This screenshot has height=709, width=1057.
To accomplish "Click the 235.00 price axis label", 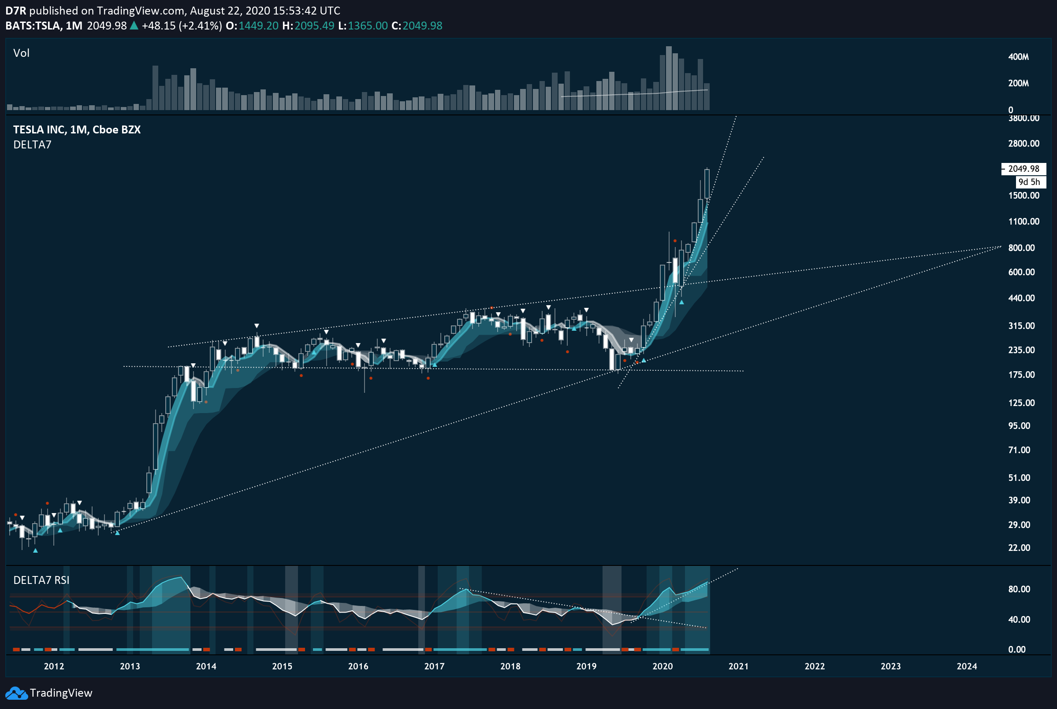I will (1021, 350).
